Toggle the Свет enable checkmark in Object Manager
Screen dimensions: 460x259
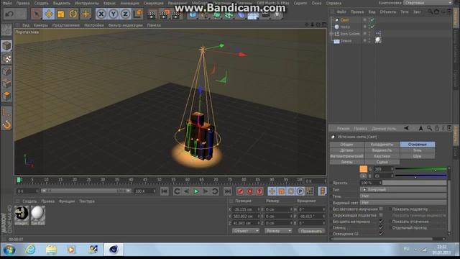[372, 20]
